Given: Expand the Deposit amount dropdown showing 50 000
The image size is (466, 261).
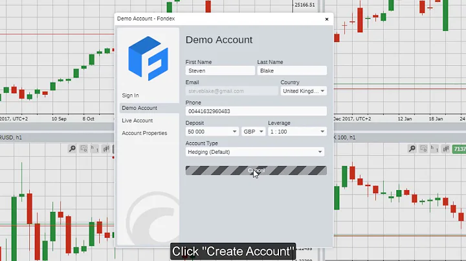Looking at the screenshot, I should click(212, 132).
